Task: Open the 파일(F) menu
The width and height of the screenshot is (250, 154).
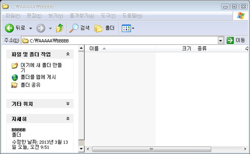Action: click(x=13, y=16)
